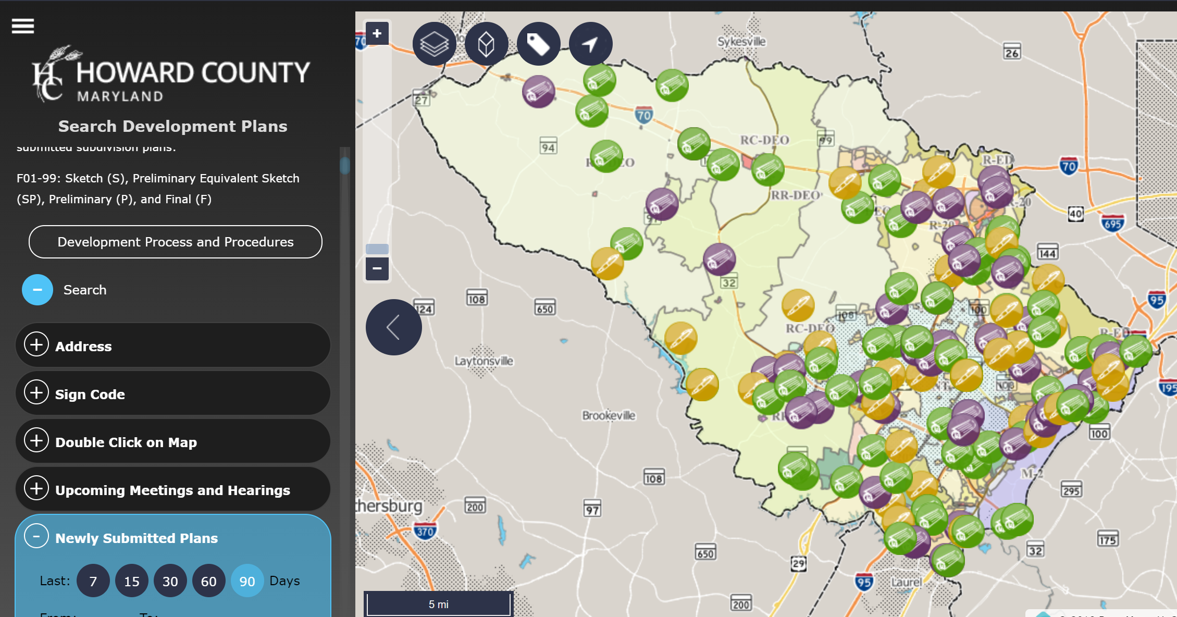Screen dimensions: 1177x617
Task: Select purple plan marker above route 32
Action: coord(720,259)
